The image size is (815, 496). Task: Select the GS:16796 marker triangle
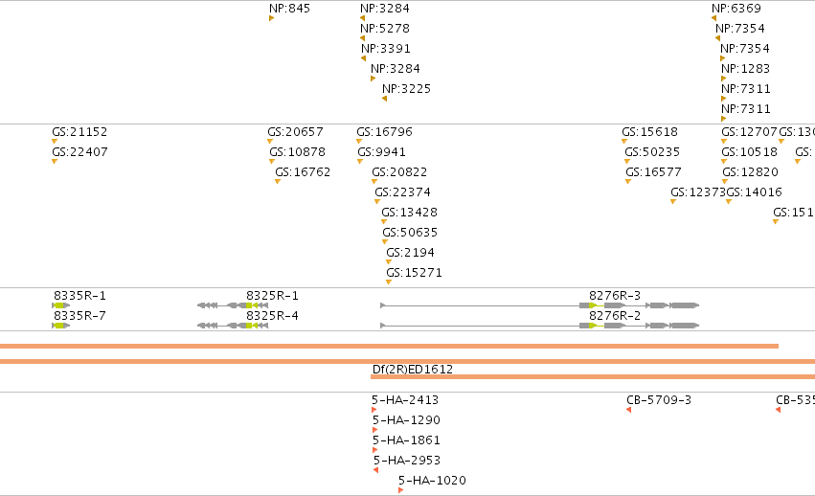tap(359, 142)
